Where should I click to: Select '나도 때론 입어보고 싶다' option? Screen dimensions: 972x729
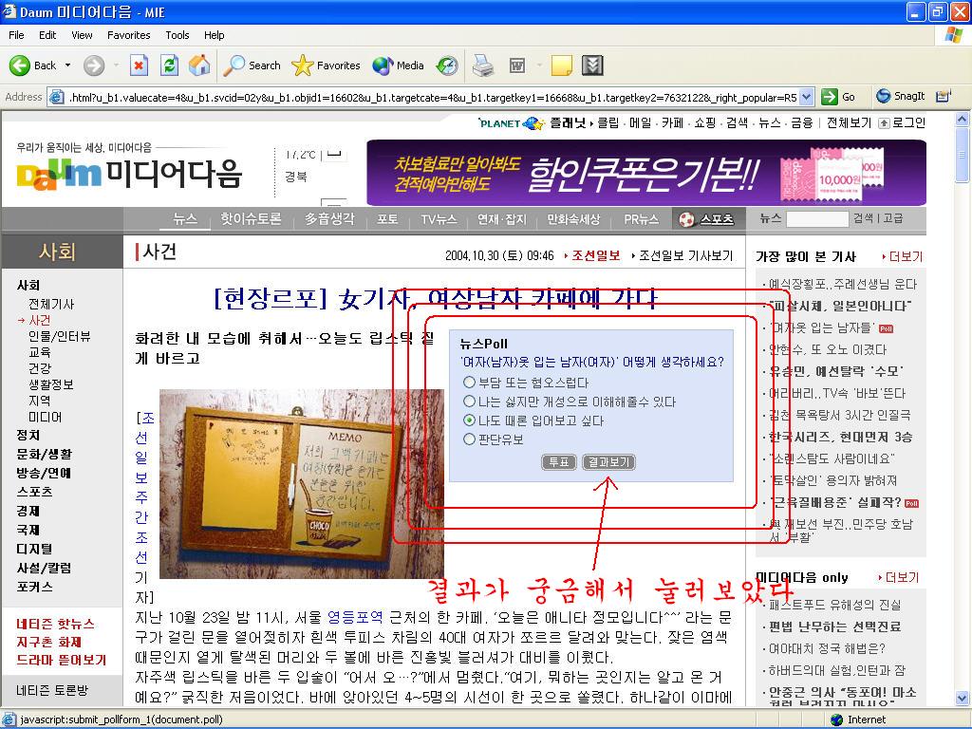(469, 421)
